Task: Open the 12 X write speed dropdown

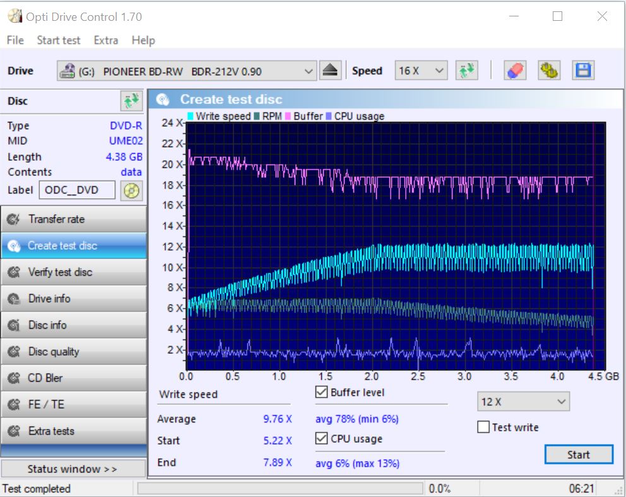Action: 523,402
